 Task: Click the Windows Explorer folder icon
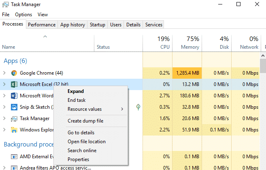[14, 130]
